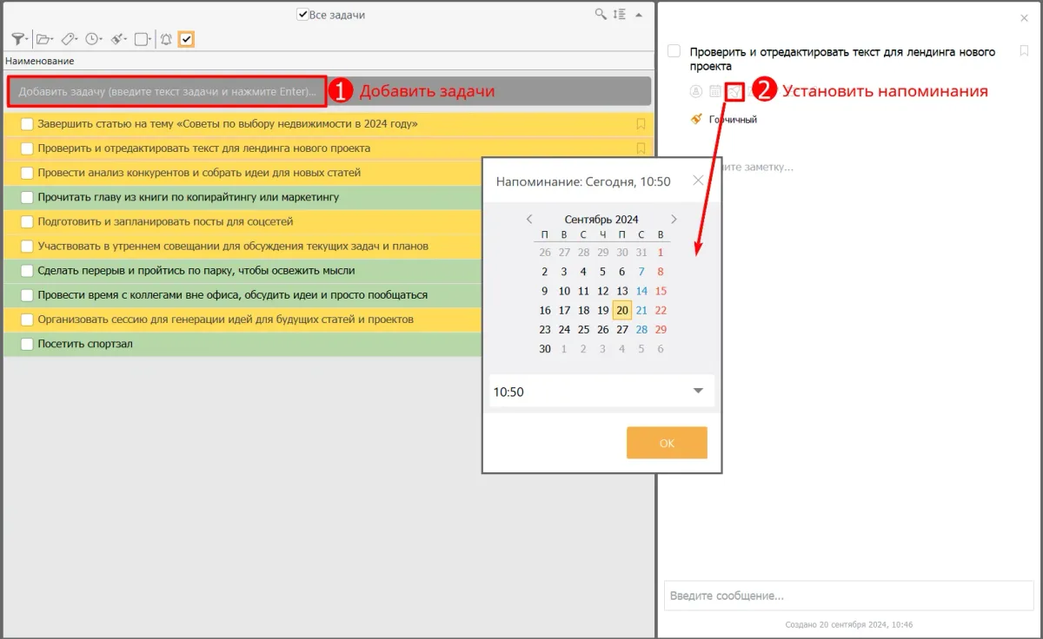The width and height of the screenshot is (1043, 639).
Task: Click the folder icon in the toolbar
Action: 43,39
